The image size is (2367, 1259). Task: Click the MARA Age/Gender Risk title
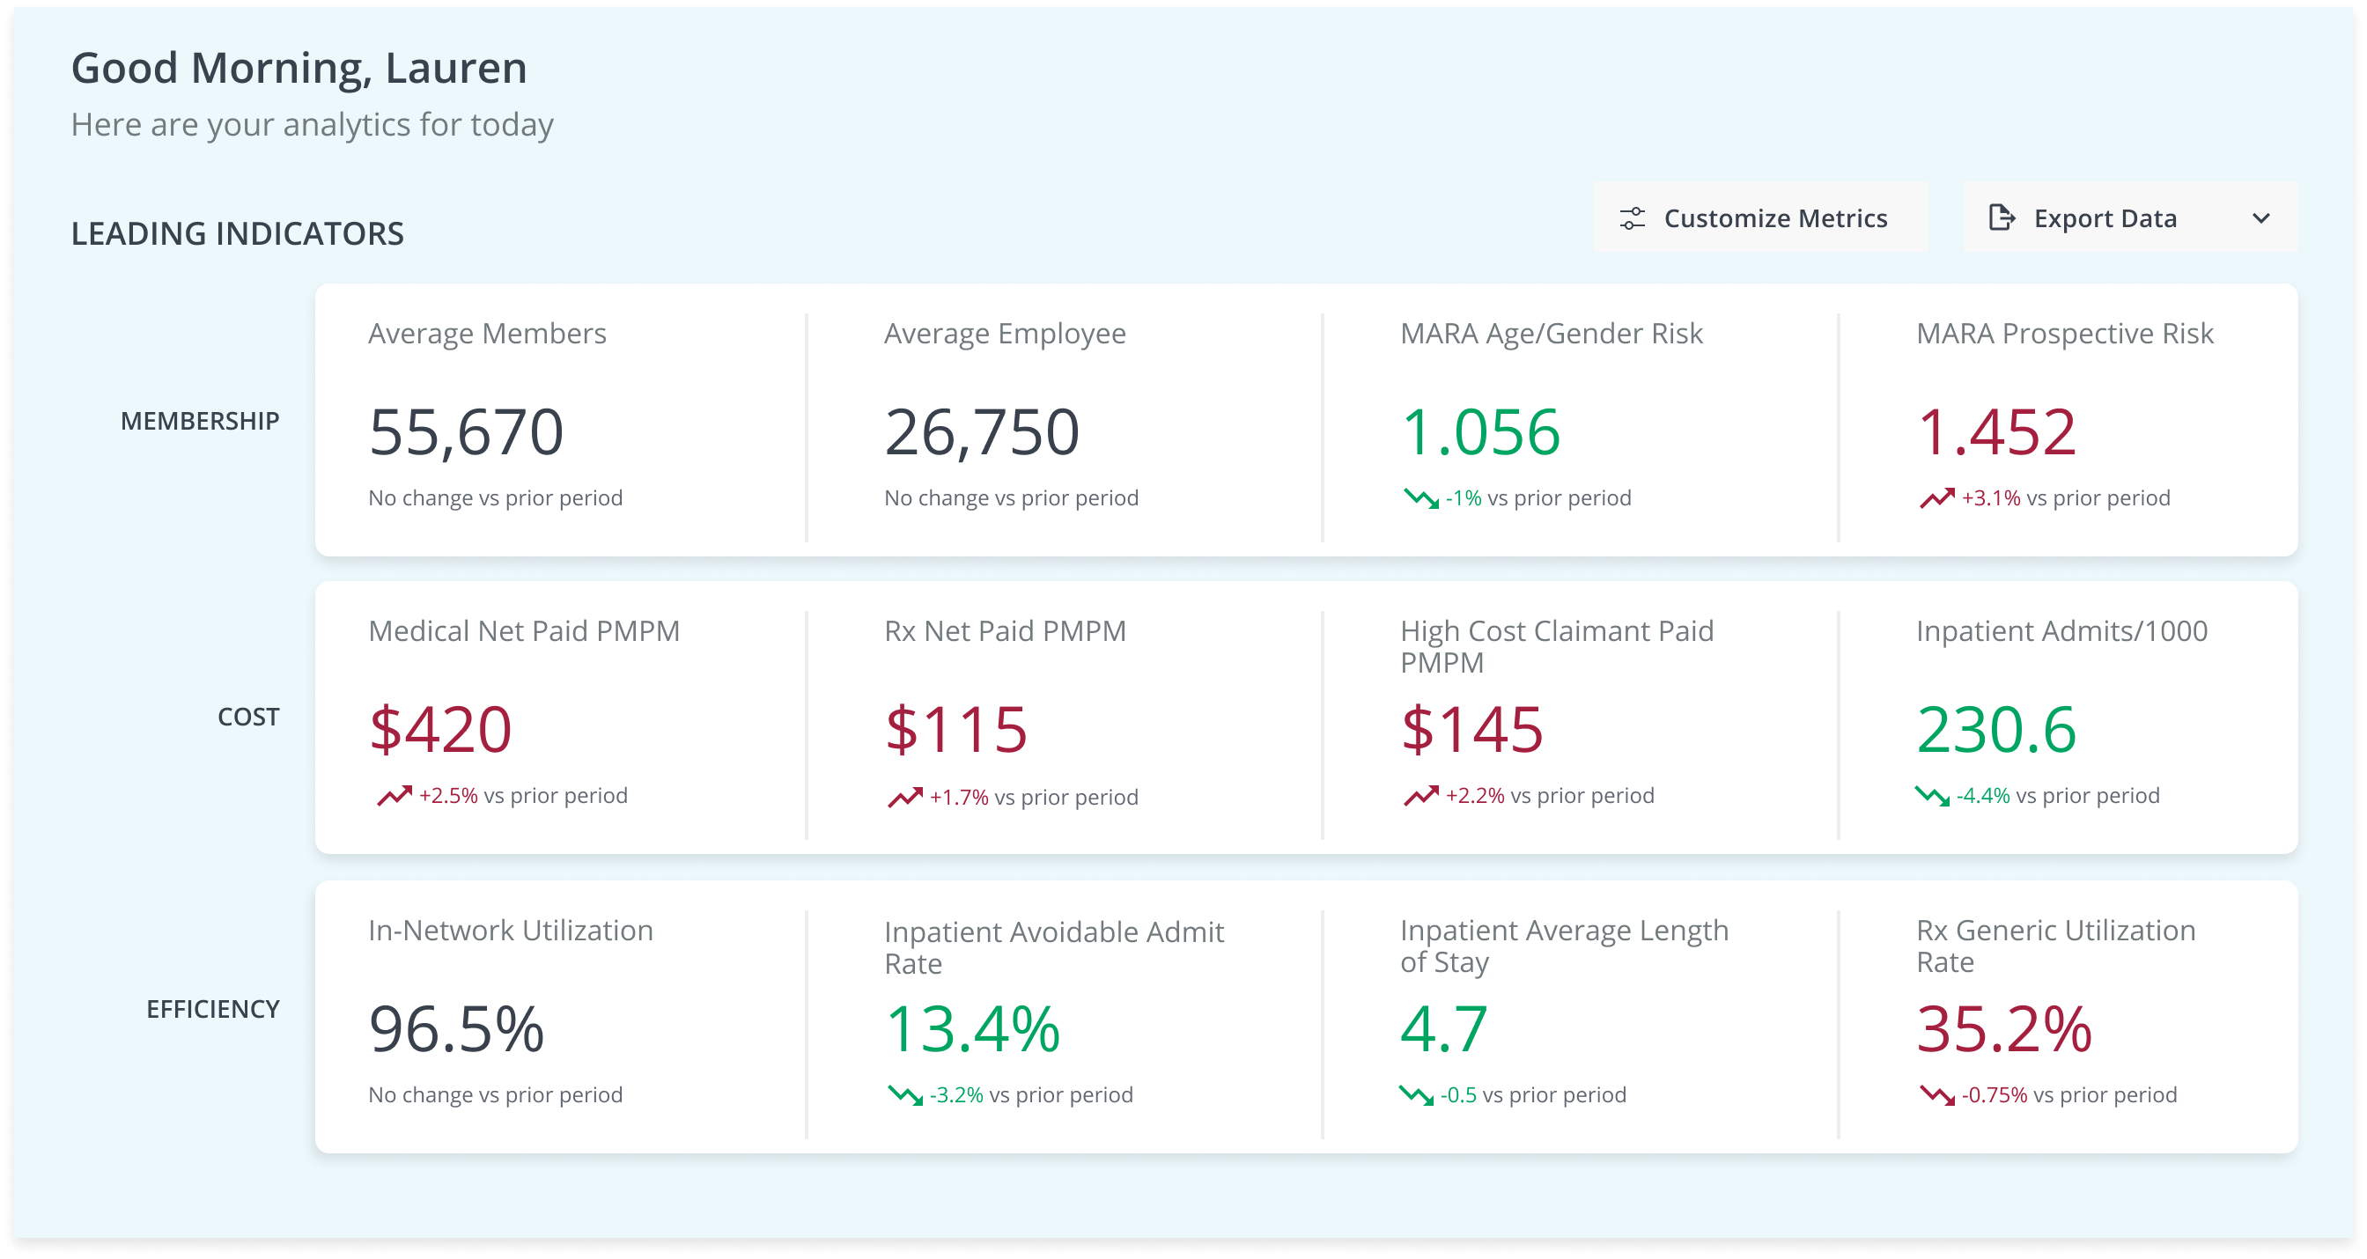[x=1551, y=334]
